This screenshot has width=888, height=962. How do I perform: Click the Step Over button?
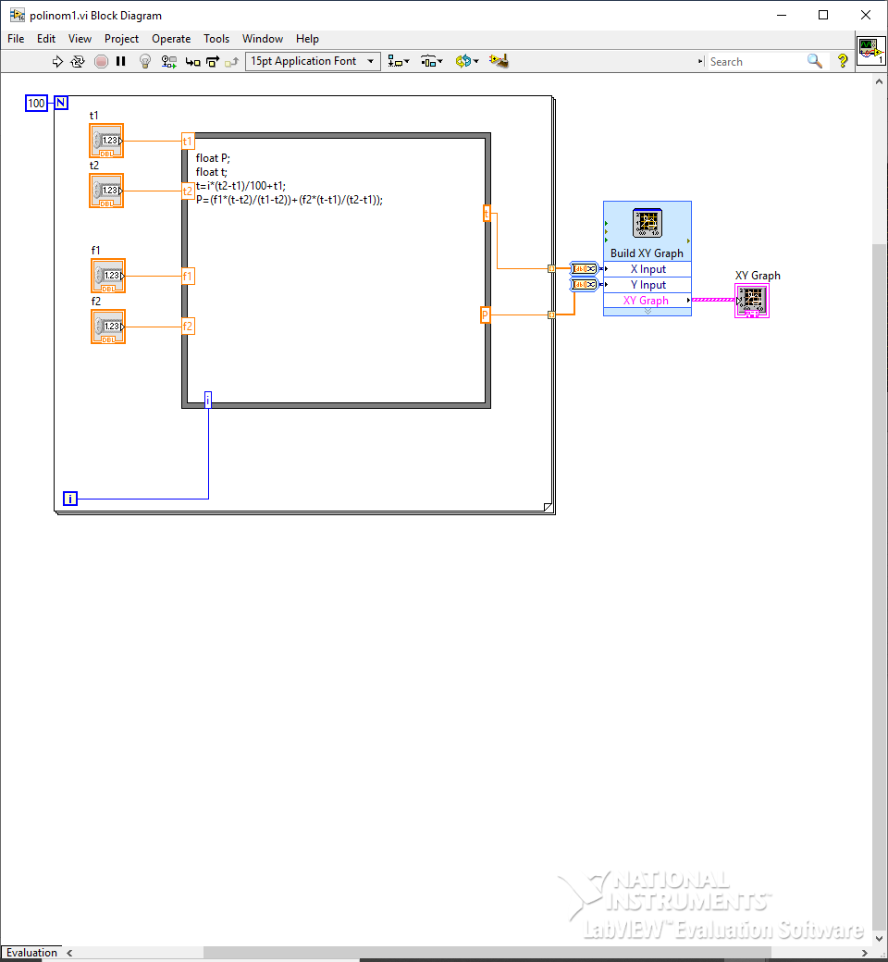pyautogui.click(x=213, y=62)
